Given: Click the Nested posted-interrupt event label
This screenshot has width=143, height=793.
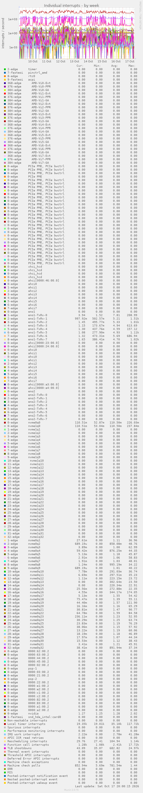Looking at the screenshot, I should [33, 779].
